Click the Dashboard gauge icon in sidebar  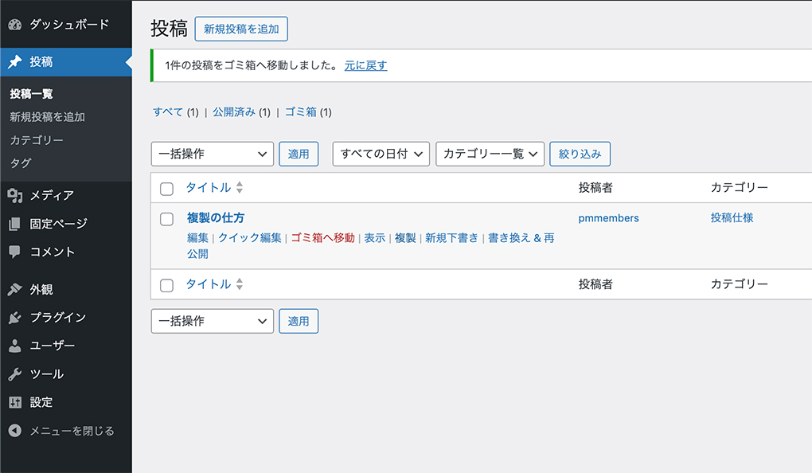14,24
